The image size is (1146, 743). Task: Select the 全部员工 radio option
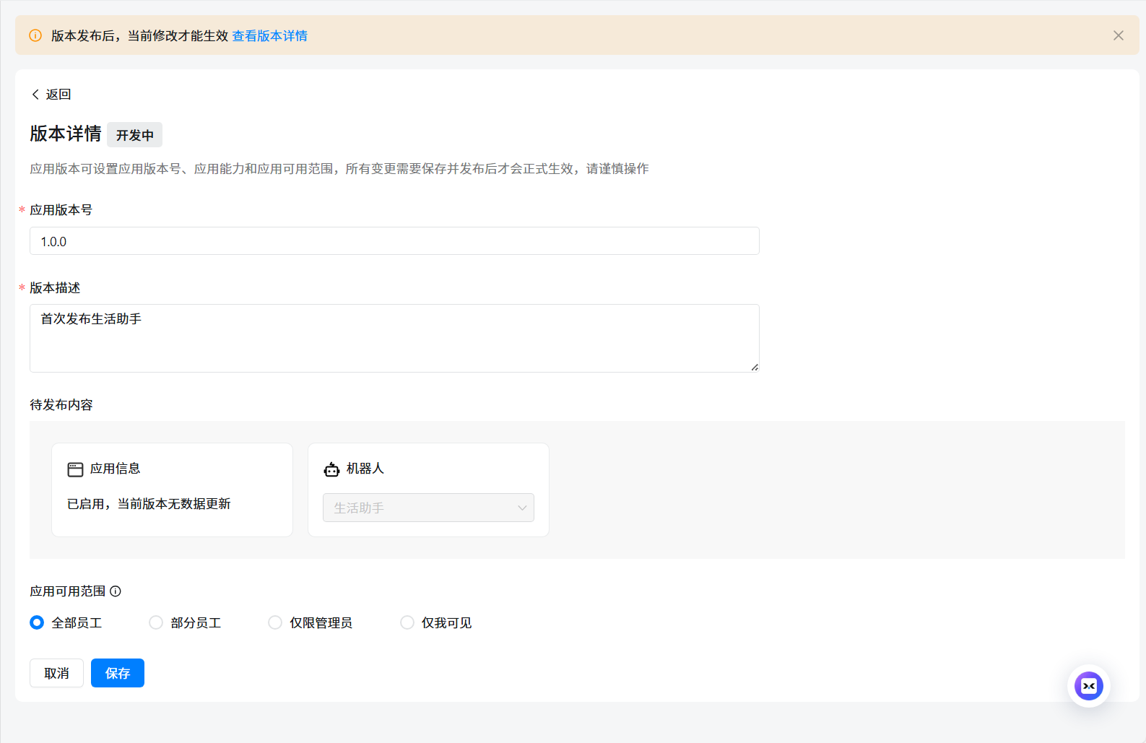(37, 622)
